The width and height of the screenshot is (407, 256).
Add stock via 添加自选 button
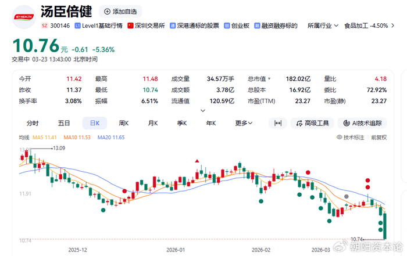point(120,12)
